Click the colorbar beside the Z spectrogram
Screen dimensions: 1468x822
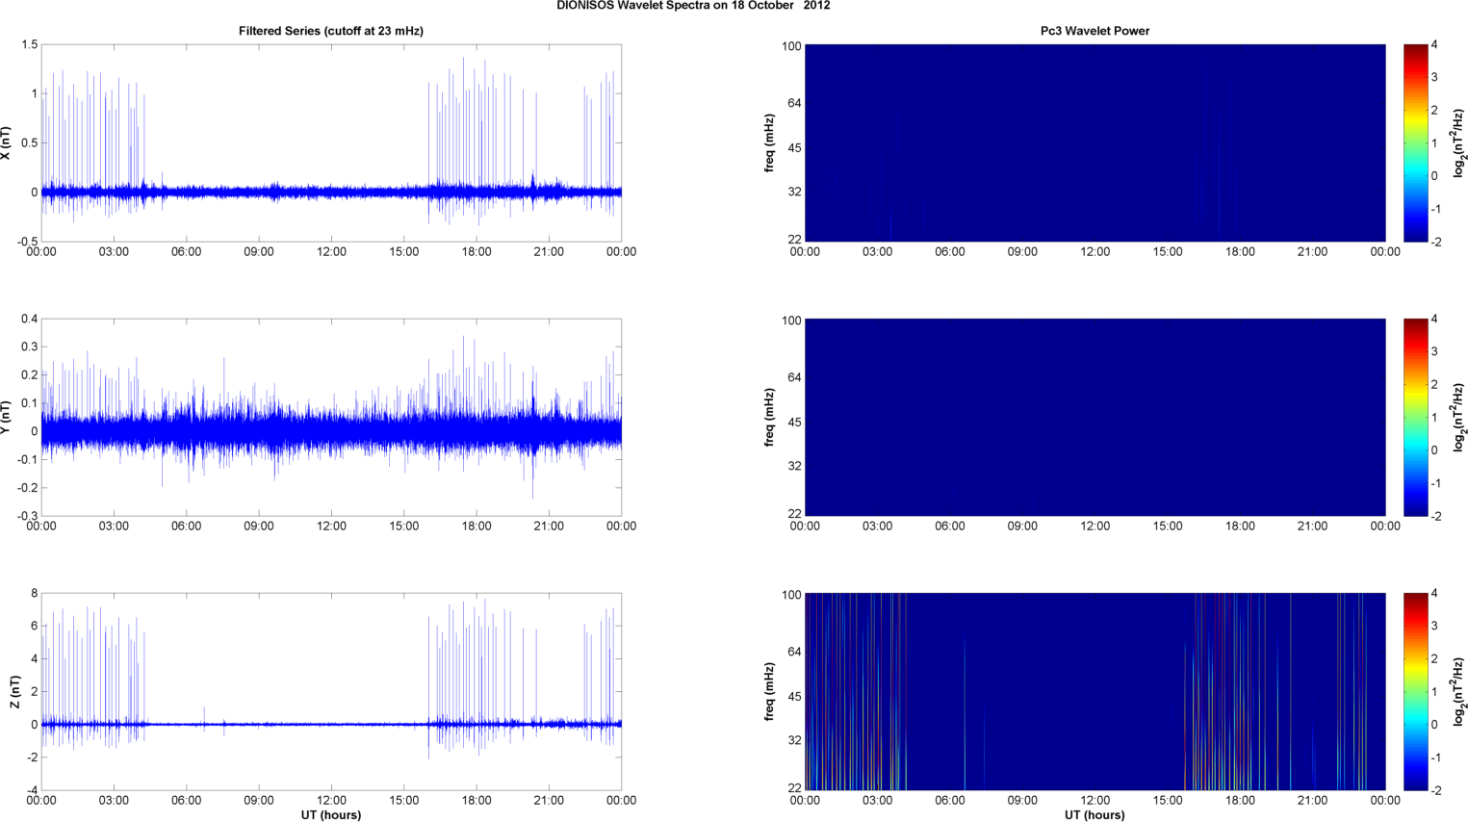coord(1415,691)
